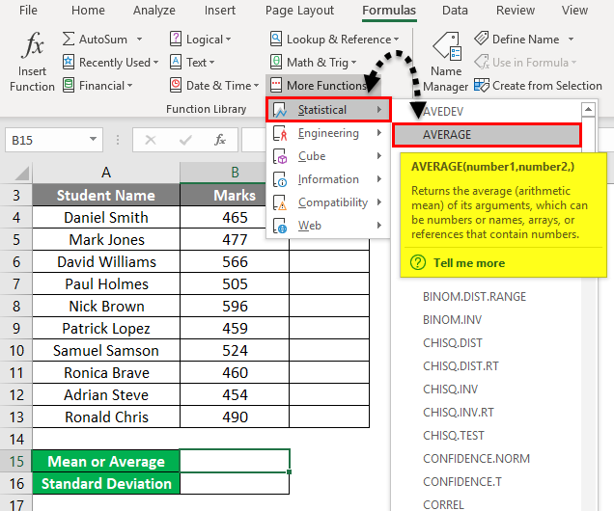The width and height of the screenshot is (614, 511).
Task: Select the BINOM.DIST.RANGE function
Action: pyautogui.click(x=474, y=297)
